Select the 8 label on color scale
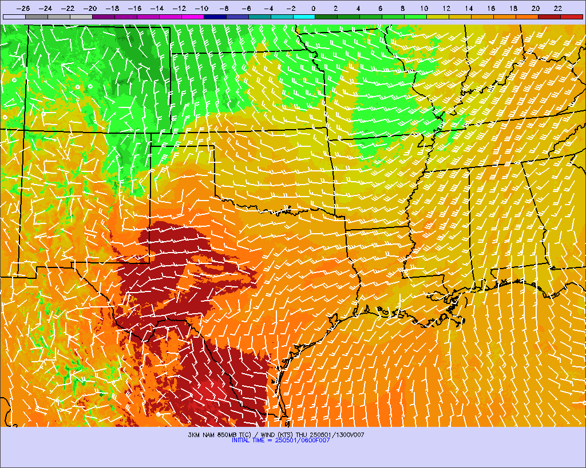Viewport: 586px width, 468px height. pos(402,8)
